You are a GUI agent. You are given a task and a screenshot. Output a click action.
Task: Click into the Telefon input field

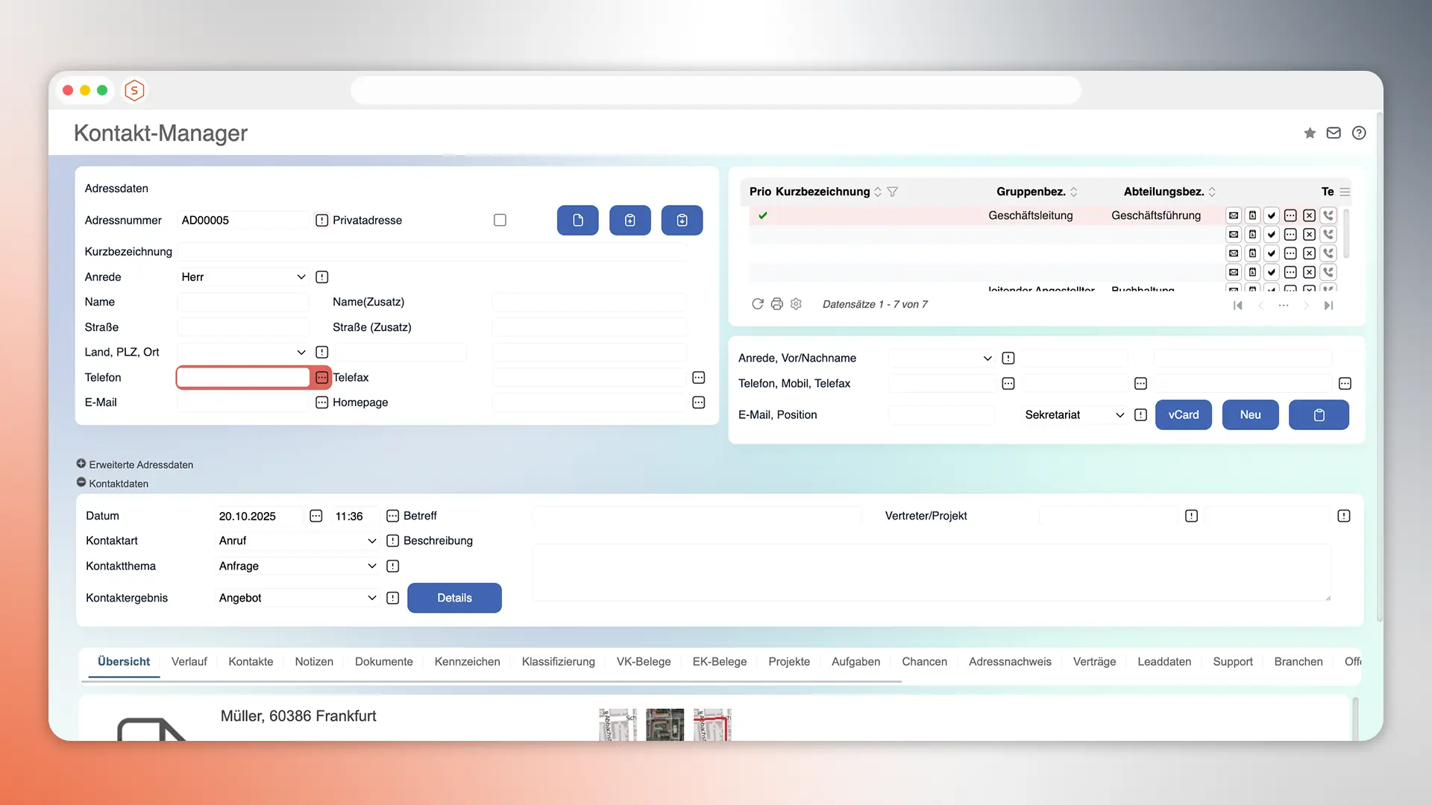(243, 377)
